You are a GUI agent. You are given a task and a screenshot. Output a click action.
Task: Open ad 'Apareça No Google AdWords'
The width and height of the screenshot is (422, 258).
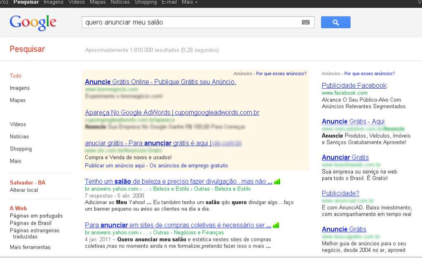172,113
